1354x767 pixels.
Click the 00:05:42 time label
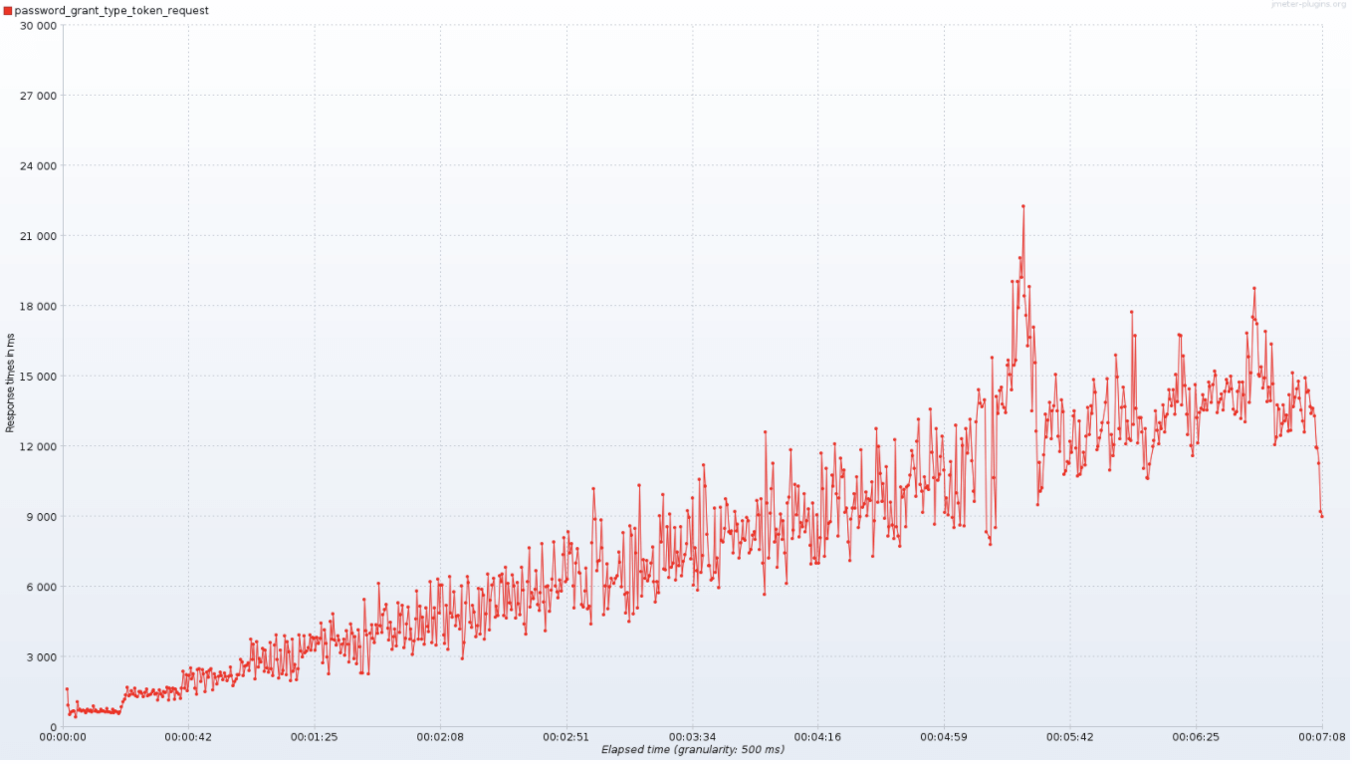[x=1070, y=737]
